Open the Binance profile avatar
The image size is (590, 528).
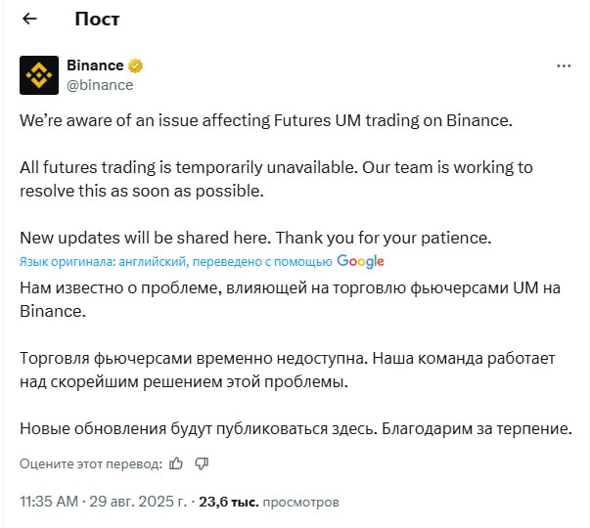point(39,75)
